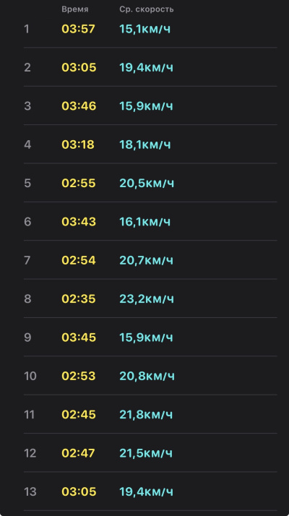The width and height of the screenshot is (289, 516).
Task: Click lap 9 time 03:45
Action: pos(79,337)
